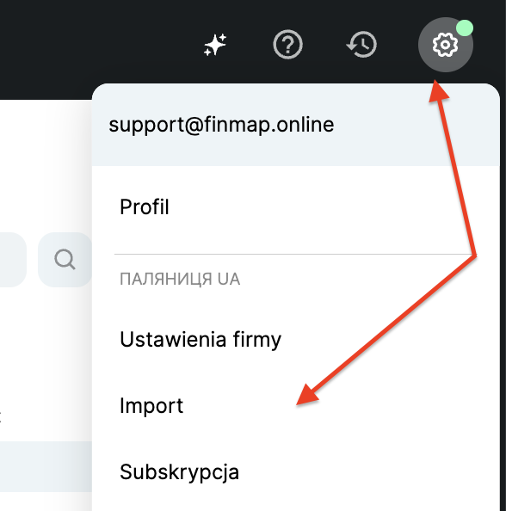Click white page area below the highlighted row

(46, 502)
